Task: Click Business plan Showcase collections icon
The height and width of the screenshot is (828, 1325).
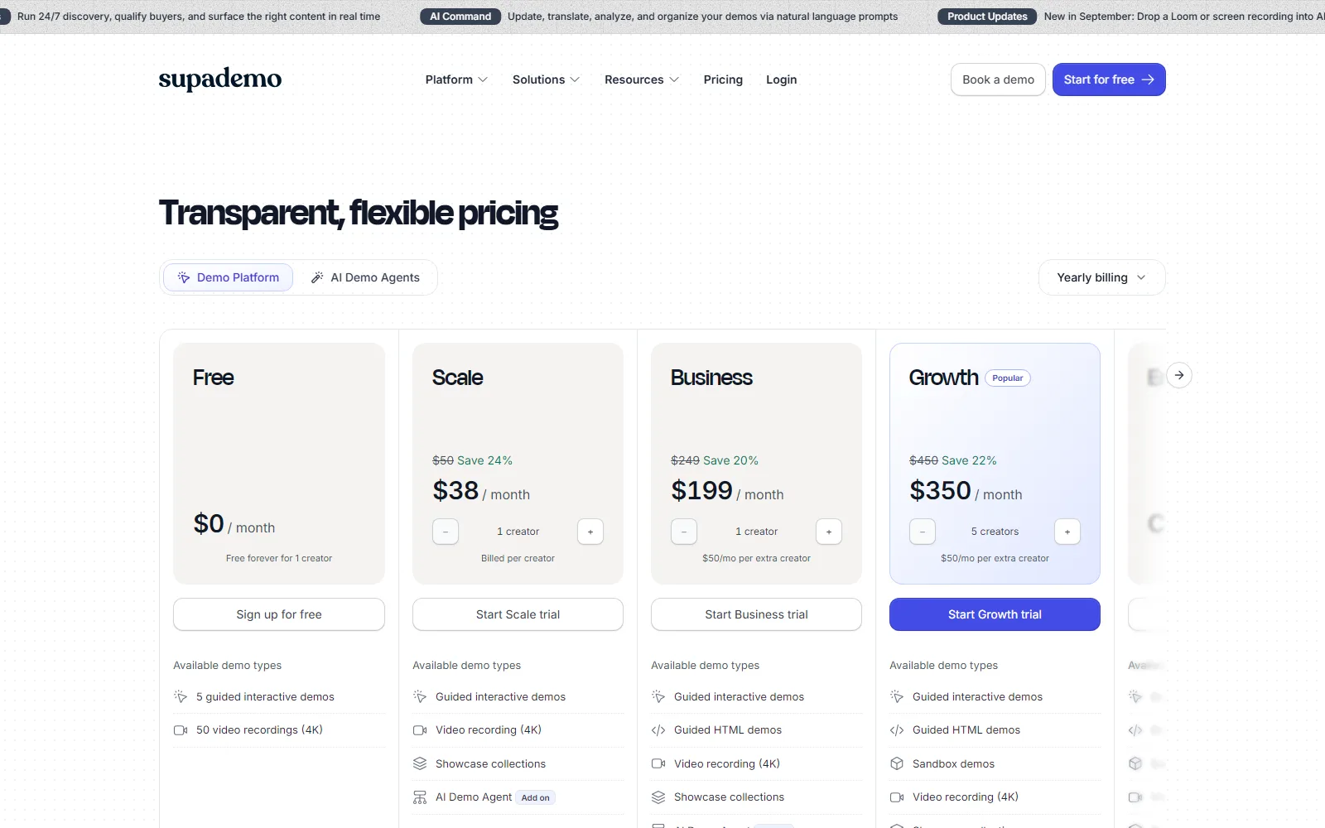Action: click(658, 797)
